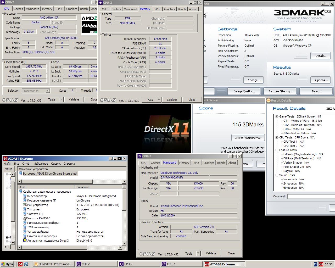Viewport: 335px width, 268px height.
Task: Click the Частота RAMDAC chip icon
Action: (x=25, y=218)
